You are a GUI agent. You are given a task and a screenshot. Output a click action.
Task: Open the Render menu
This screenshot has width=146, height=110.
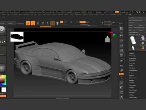click(x=85, y=15)
